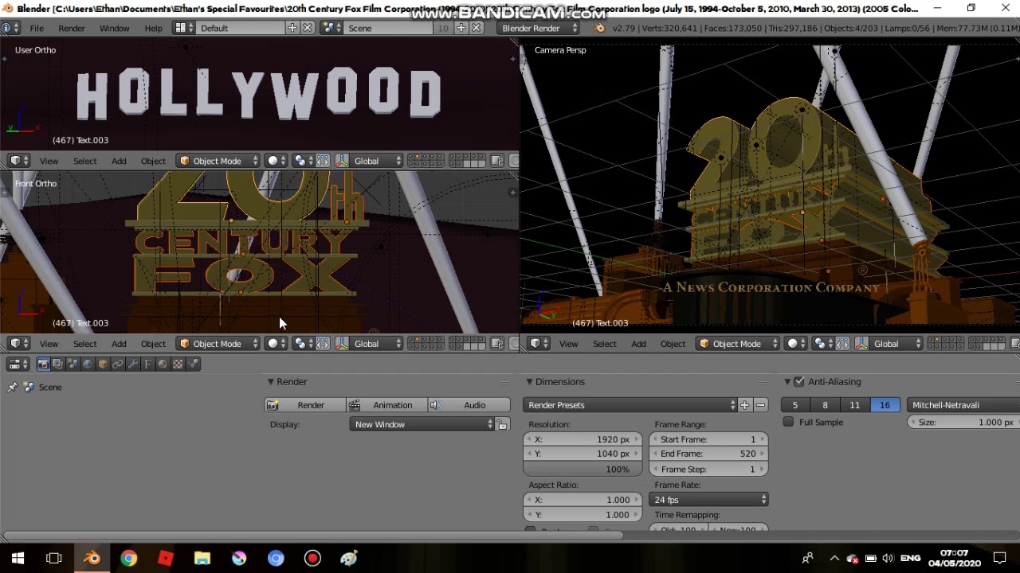Set anti-aliasing samples to 5
The height and width of the screenshot is (573, 1020).
794,405
